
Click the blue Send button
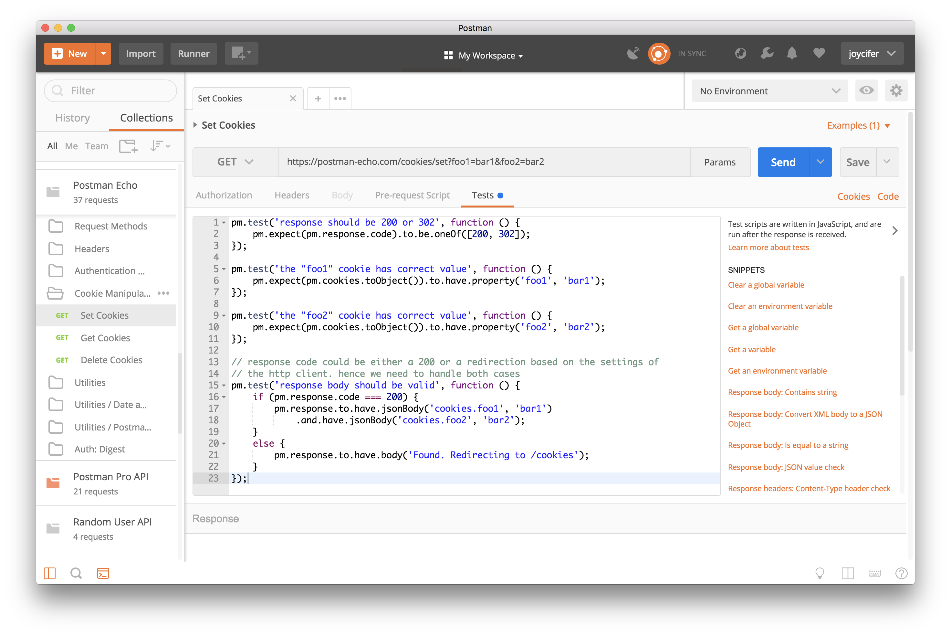[x=783, y=162]
